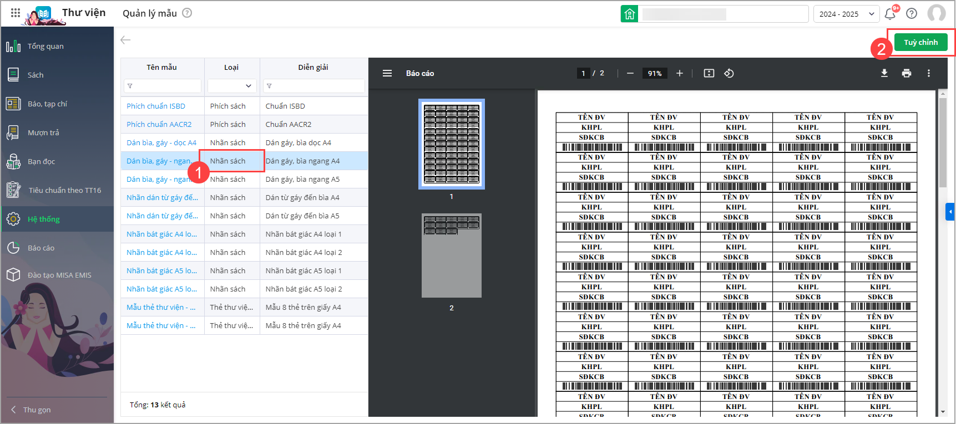Click the Tuỳ chỉnh button

920,42
